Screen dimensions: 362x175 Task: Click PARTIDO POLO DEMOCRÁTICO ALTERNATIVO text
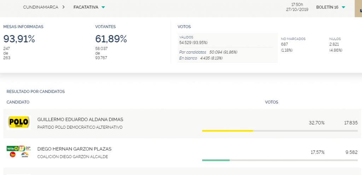point(80,127)
